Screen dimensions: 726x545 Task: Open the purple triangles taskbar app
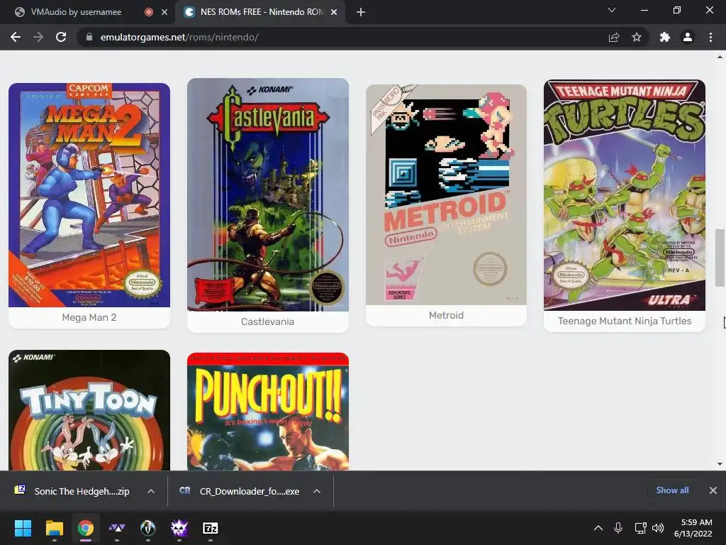(x=117, y=528)
